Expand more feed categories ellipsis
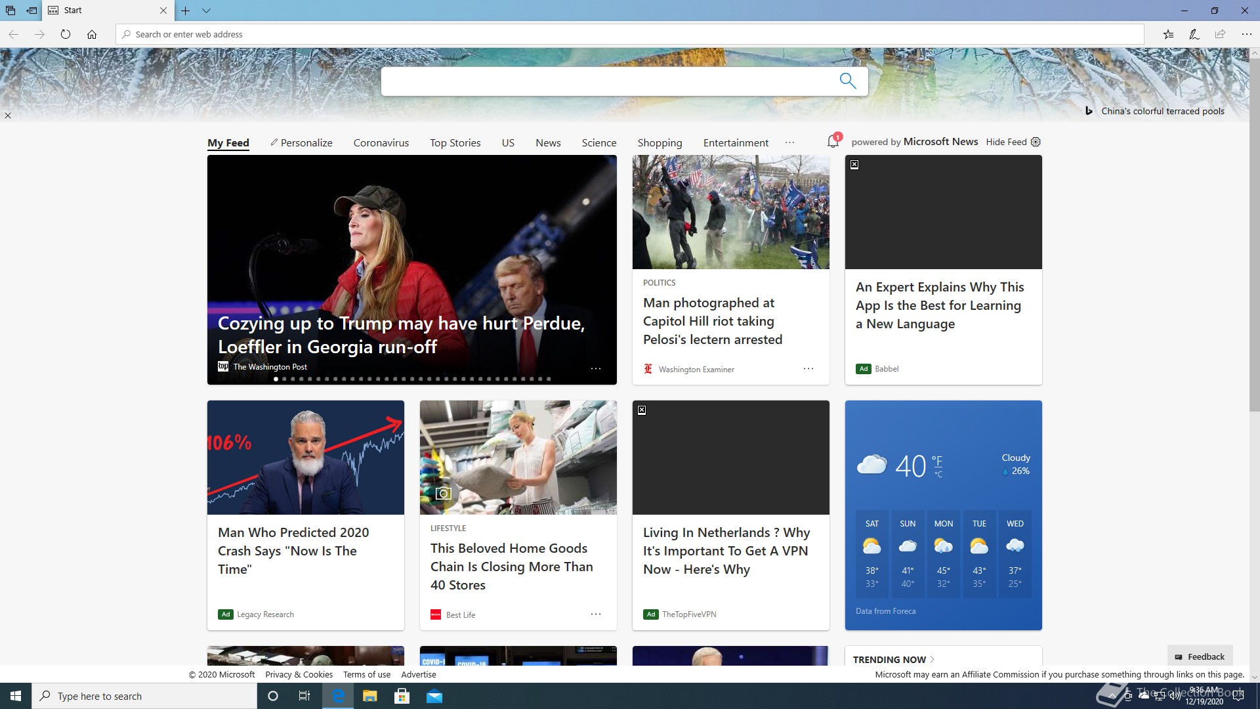Screen dimensions: 1260x709 (789, 142)
